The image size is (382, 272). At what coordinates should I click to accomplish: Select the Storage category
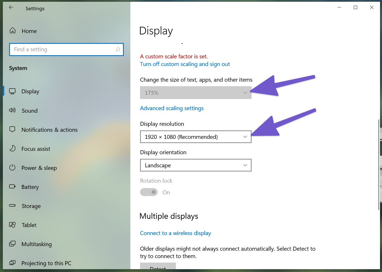(31, 206)
